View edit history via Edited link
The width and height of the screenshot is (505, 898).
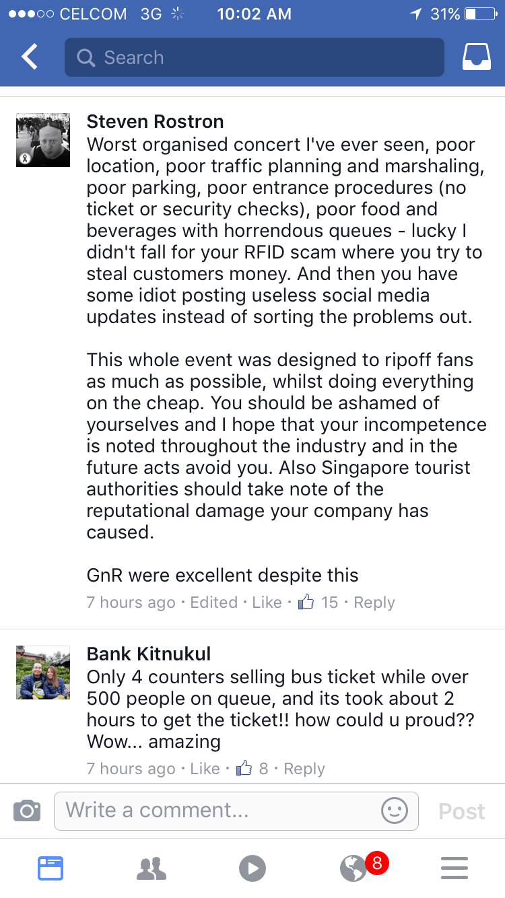pyautogui.click(x=213, y=602)
